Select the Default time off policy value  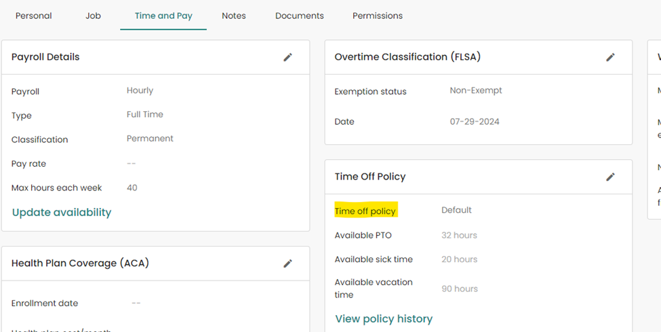pyautogui.click(x=456, y=210)
